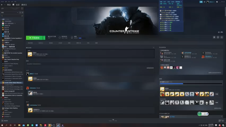The height and width of the screenshot is (127, 226).
Task: Go forward with the right arrow
Action: 5,5
